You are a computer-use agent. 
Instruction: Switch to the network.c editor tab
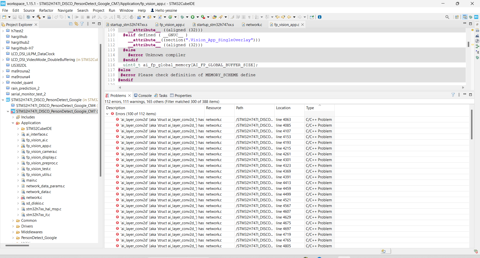coord(254,24)
